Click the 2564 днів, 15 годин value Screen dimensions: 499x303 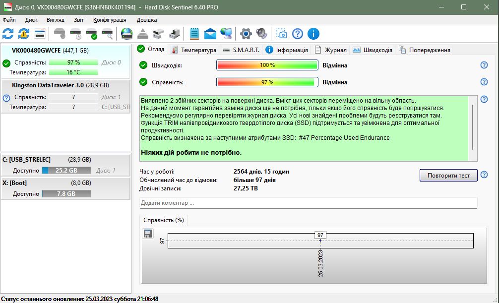(261, 172)
